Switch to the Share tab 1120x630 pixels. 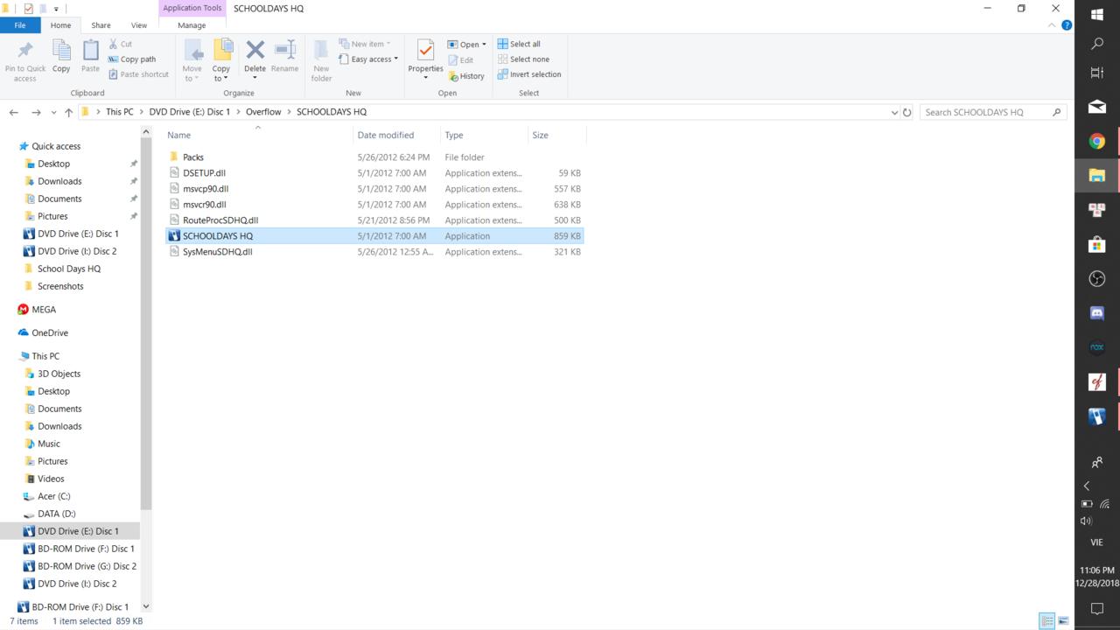[101, 25]
